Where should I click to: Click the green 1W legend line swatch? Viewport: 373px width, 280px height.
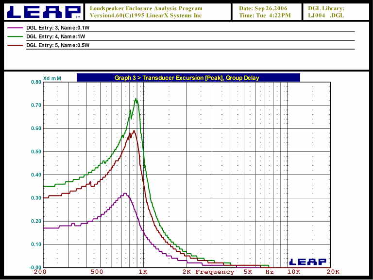[15, 36]
